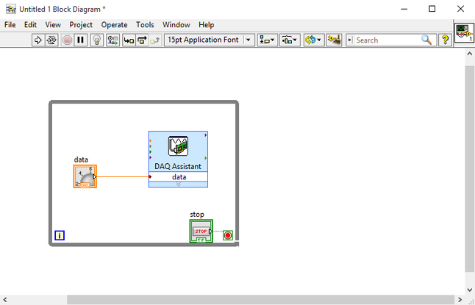Click the Step Out button
The image size is (475, 305).
[155, 40]
